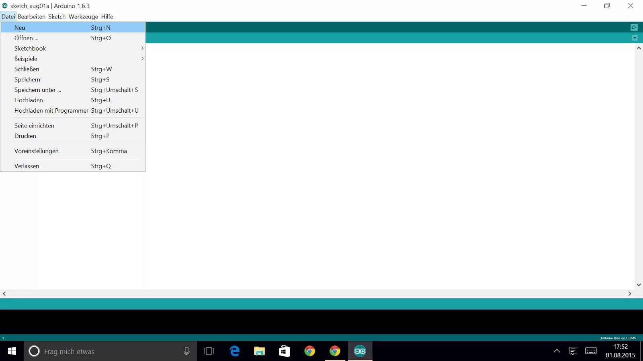
Task: Open the tab dropdown arrow below Serial Monitor
Action: 635,38
